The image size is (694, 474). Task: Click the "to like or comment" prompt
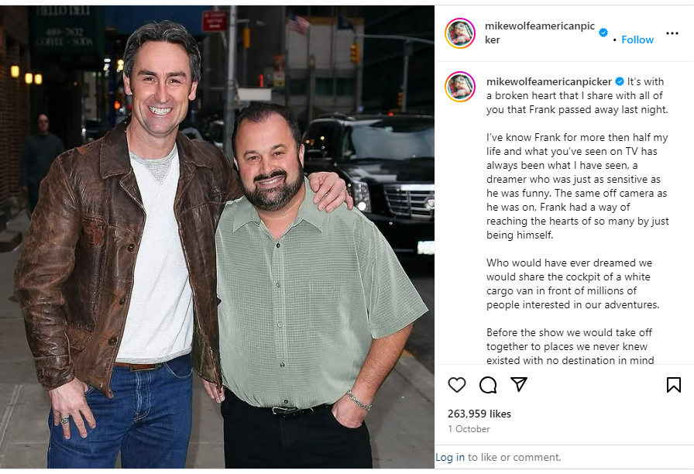514,457
